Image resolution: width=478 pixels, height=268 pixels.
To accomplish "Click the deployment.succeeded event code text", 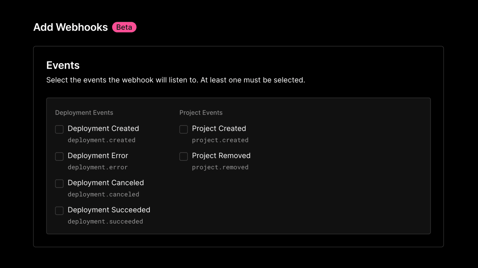I will [x=105, y=222].
